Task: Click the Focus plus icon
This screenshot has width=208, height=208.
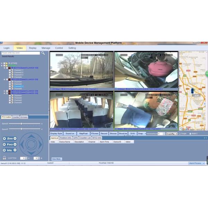Action: (x=5, y=144)
